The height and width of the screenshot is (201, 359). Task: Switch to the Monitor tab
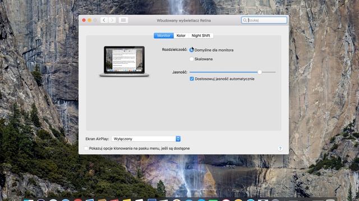(x=164, y=36)
